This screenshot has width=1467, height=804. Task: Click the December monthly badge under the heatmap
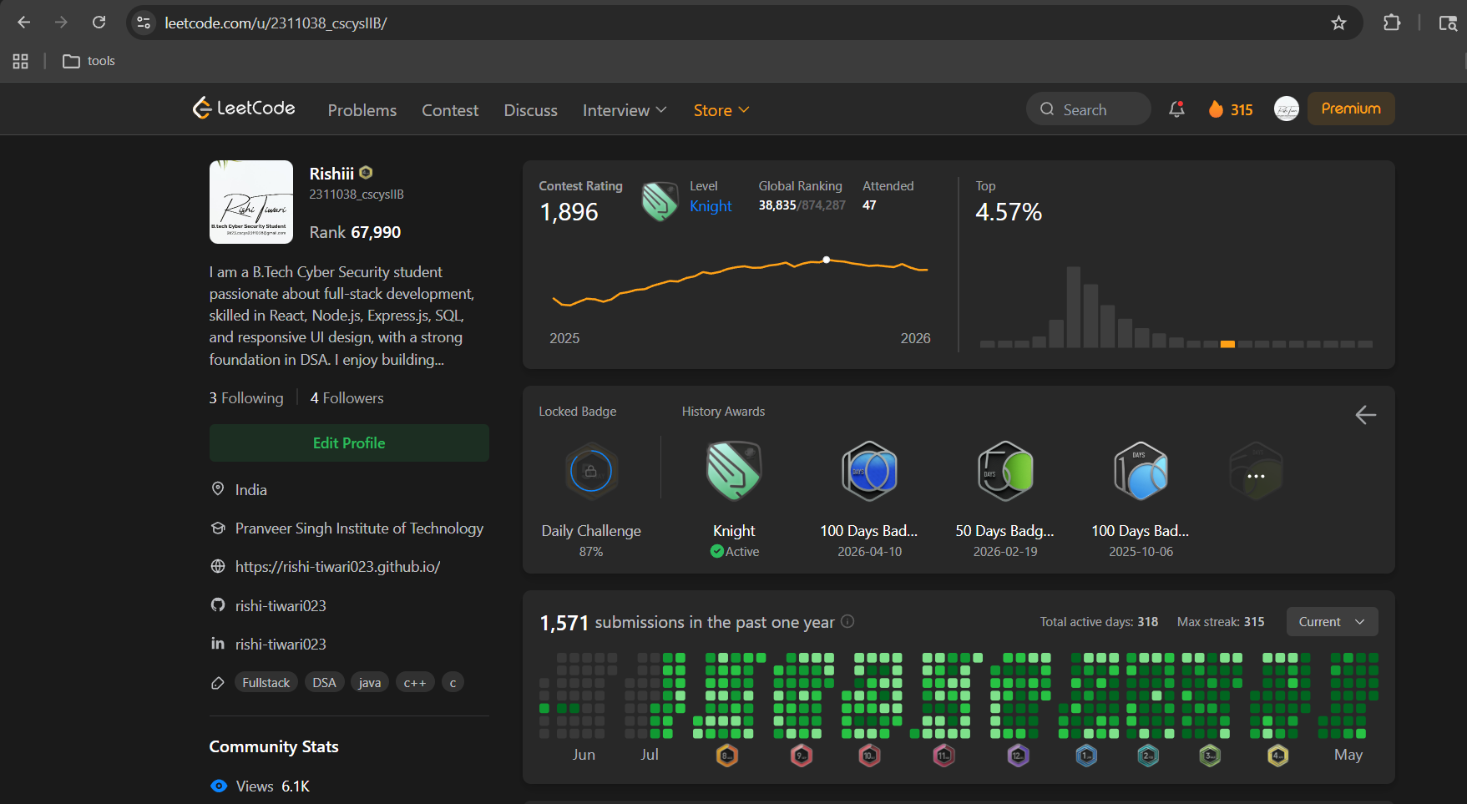pos(1018,756)
